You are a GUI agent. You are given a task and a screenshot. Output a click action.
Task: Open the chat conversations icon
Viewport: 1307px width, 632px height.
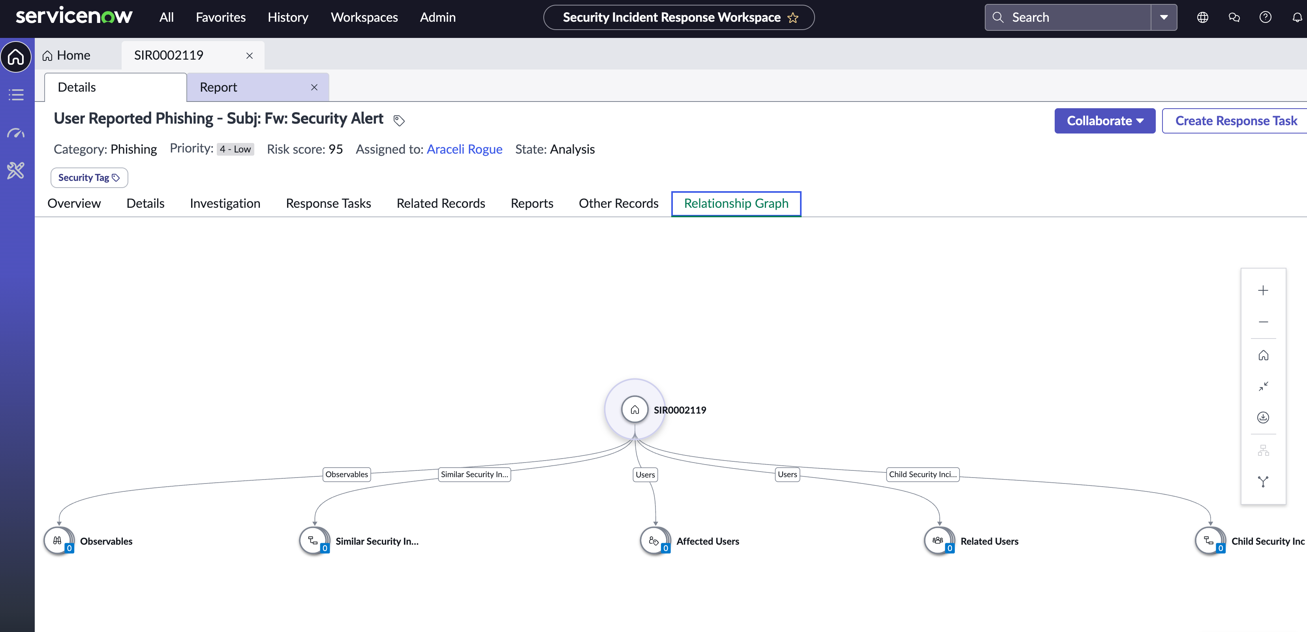[x=1234, y=17]
